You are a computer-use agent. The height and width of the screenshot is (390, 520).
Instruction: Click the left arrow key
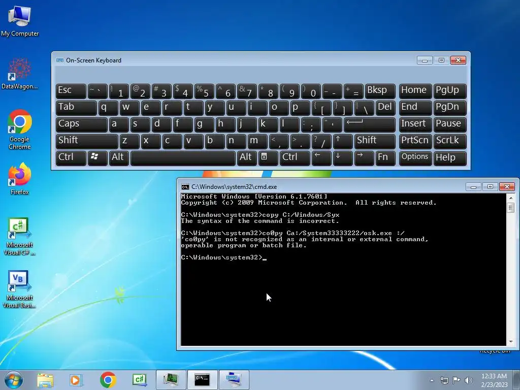pos(321,158)
